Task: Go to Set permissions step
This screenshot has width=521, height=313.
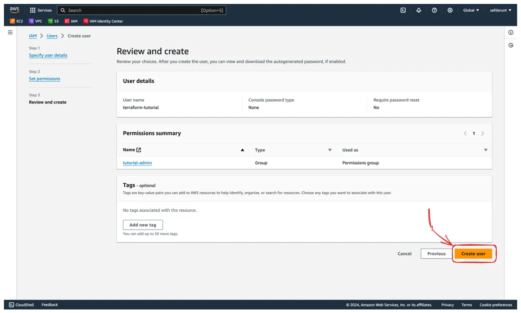Action: [45, 79]
